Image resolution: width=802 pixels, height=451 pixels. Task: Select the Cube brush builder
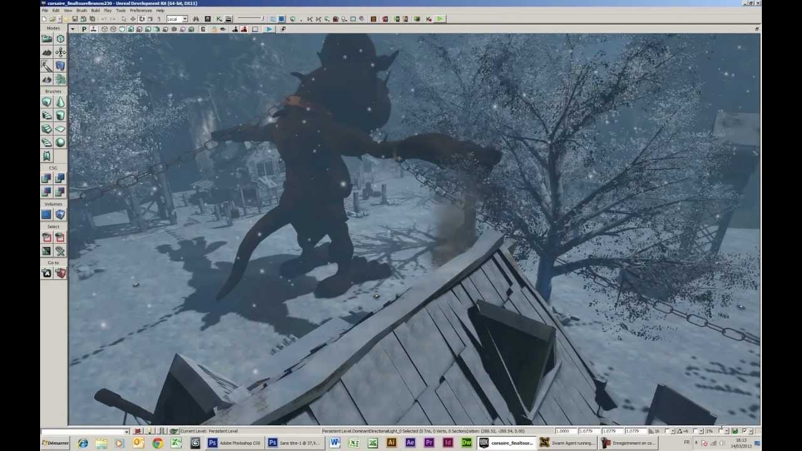(46, 102)
